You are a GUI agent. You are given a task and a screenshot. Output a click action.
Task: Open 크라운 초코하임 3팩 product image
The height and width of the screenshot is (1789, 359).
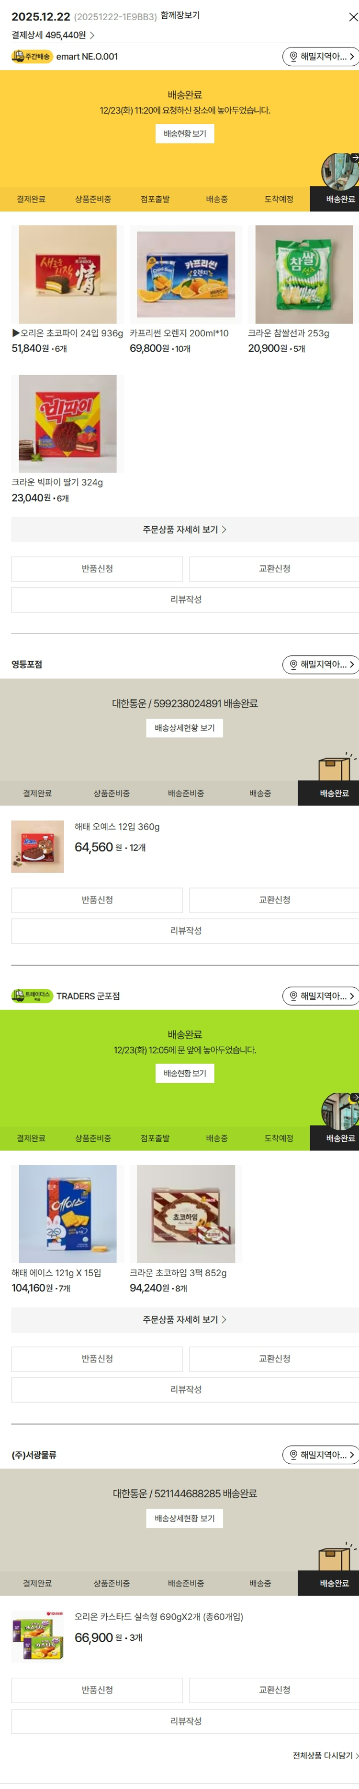[186, 1213]
